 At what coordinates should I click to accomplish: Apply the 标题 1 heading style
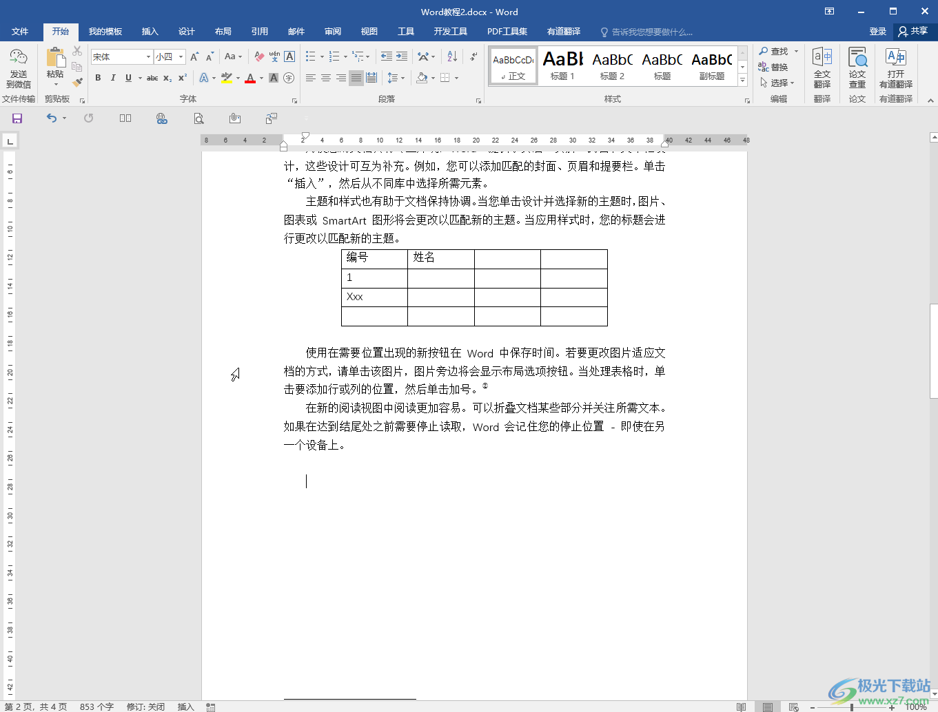[x=562, y=66]
